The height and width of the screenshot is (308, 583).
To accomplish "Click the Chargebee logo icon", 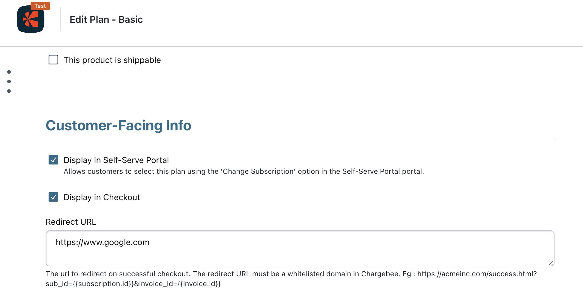I will coord(31,19).
